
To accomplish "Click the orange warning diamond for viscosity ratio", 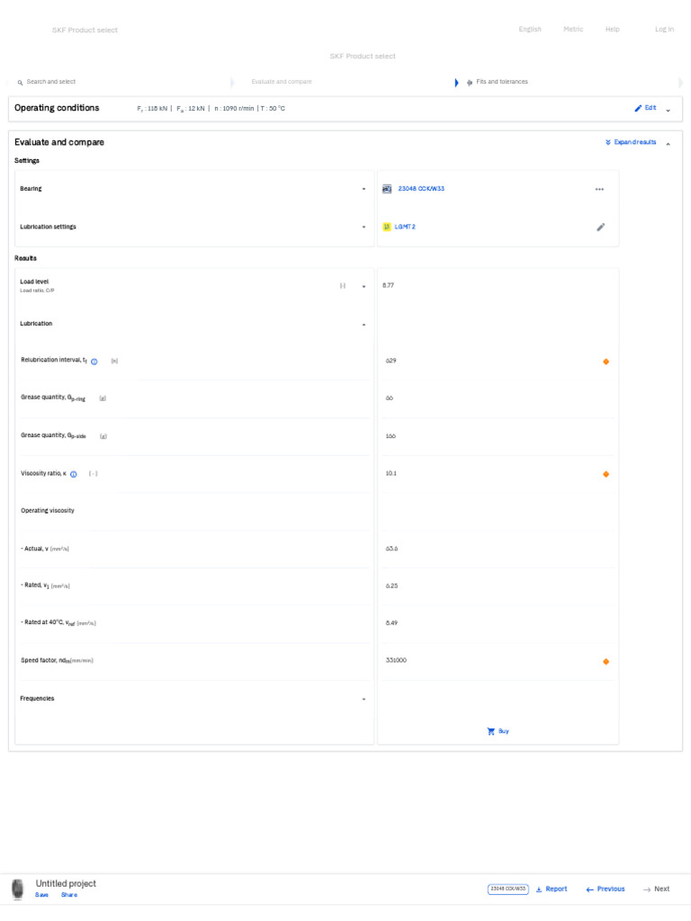I will [606, 474].
